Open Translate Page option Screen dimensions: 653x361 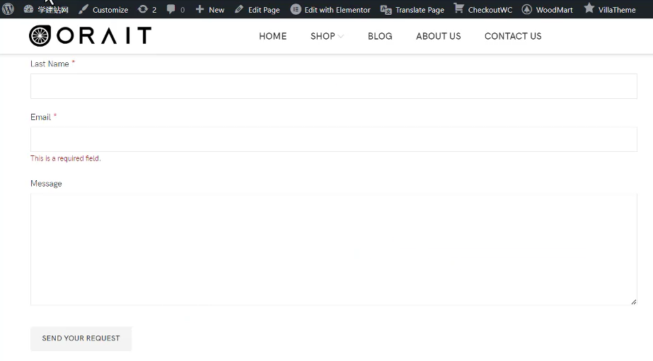420,10
